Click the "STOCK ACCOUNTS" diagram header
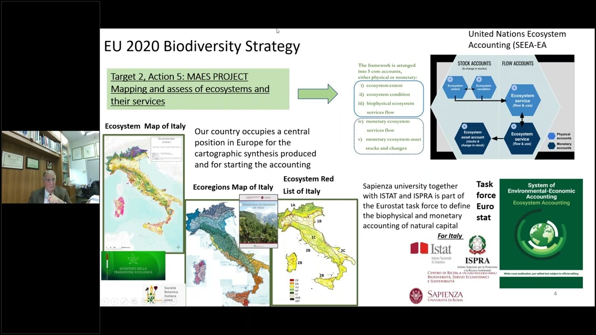596x335 pixels. [x=474, y=63]
